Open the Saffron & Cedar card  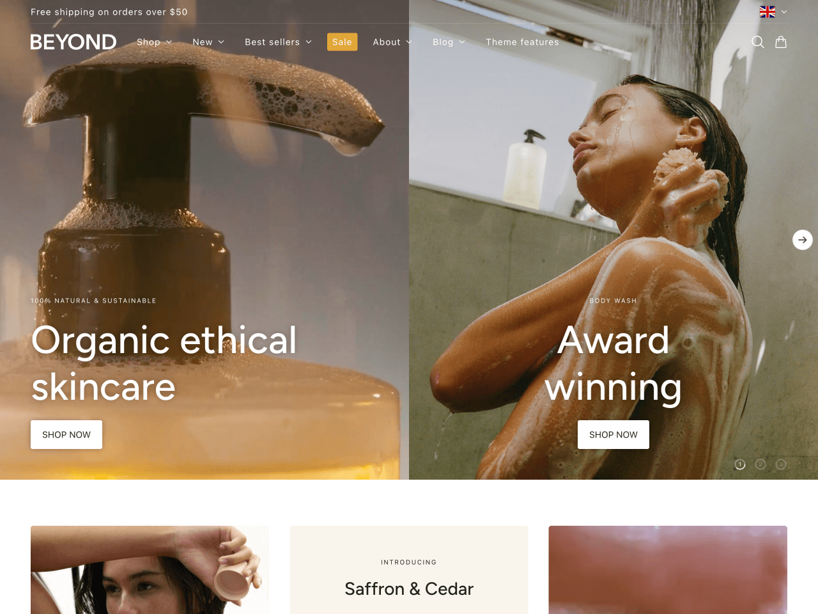click(409, 570)
